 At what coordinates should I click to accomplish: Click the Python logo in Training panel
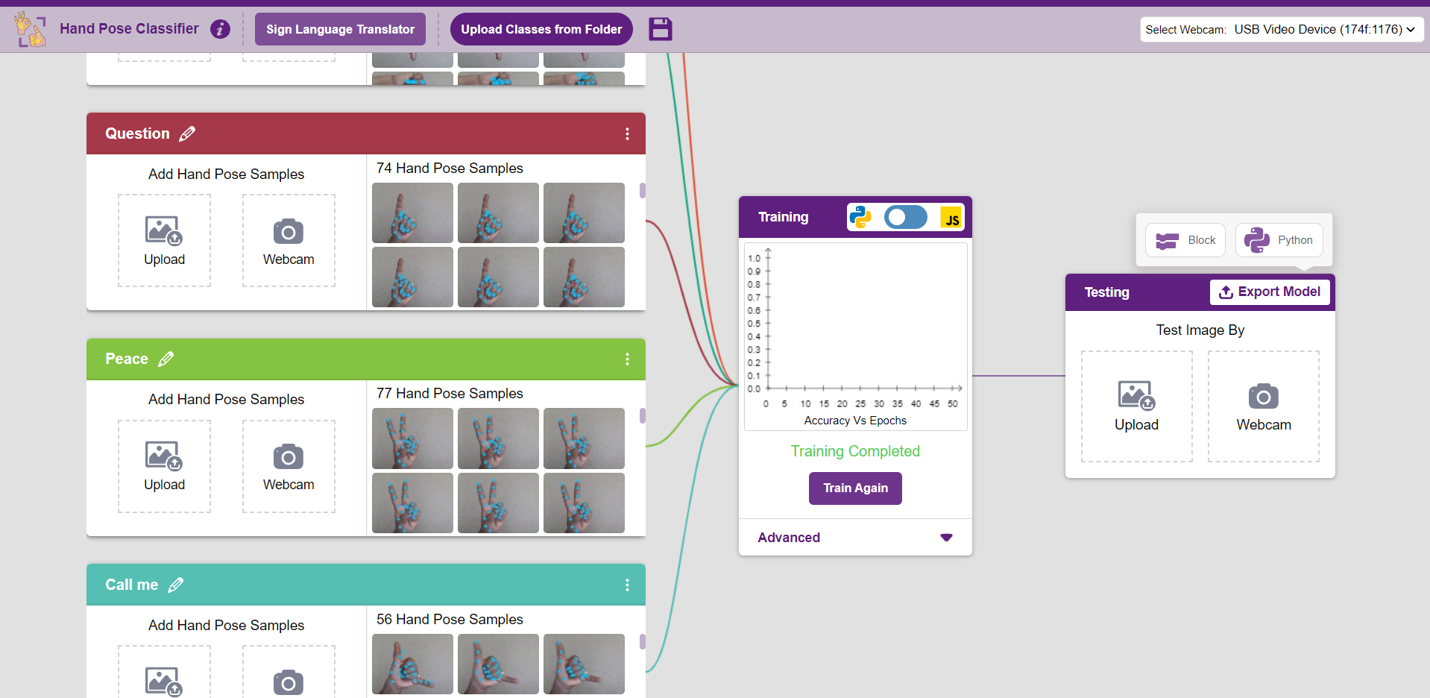860,217
